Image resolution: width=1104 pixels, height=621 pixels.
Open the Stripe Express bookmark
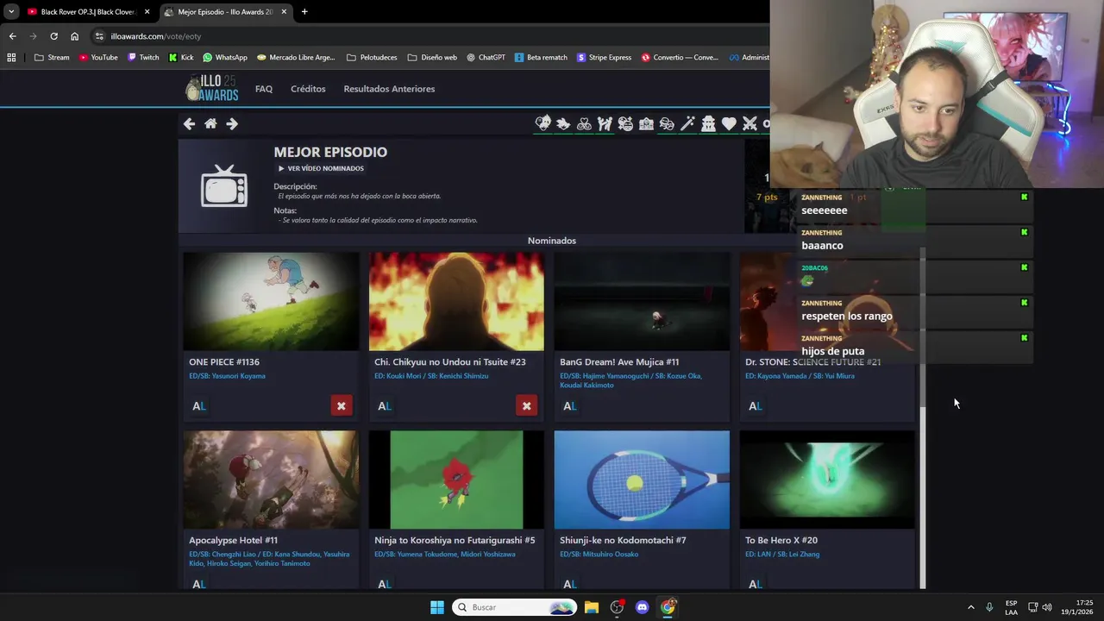tap(604, 58)
